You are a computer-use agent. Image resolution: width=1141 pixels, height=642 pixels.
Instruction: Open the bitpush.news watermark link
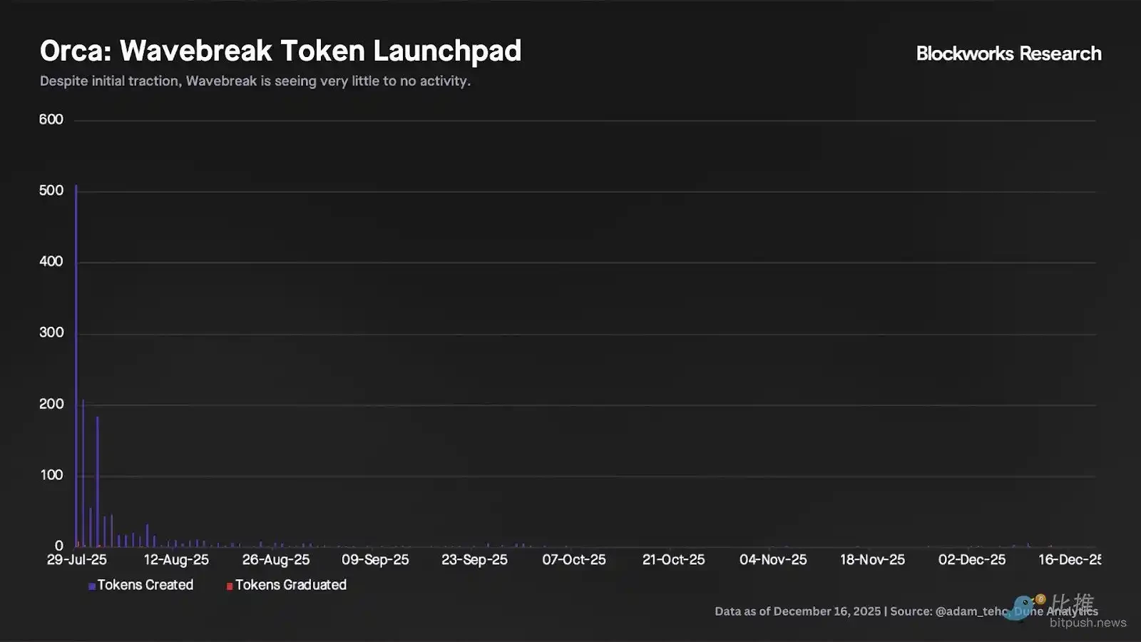click(x=1088, y=623)
